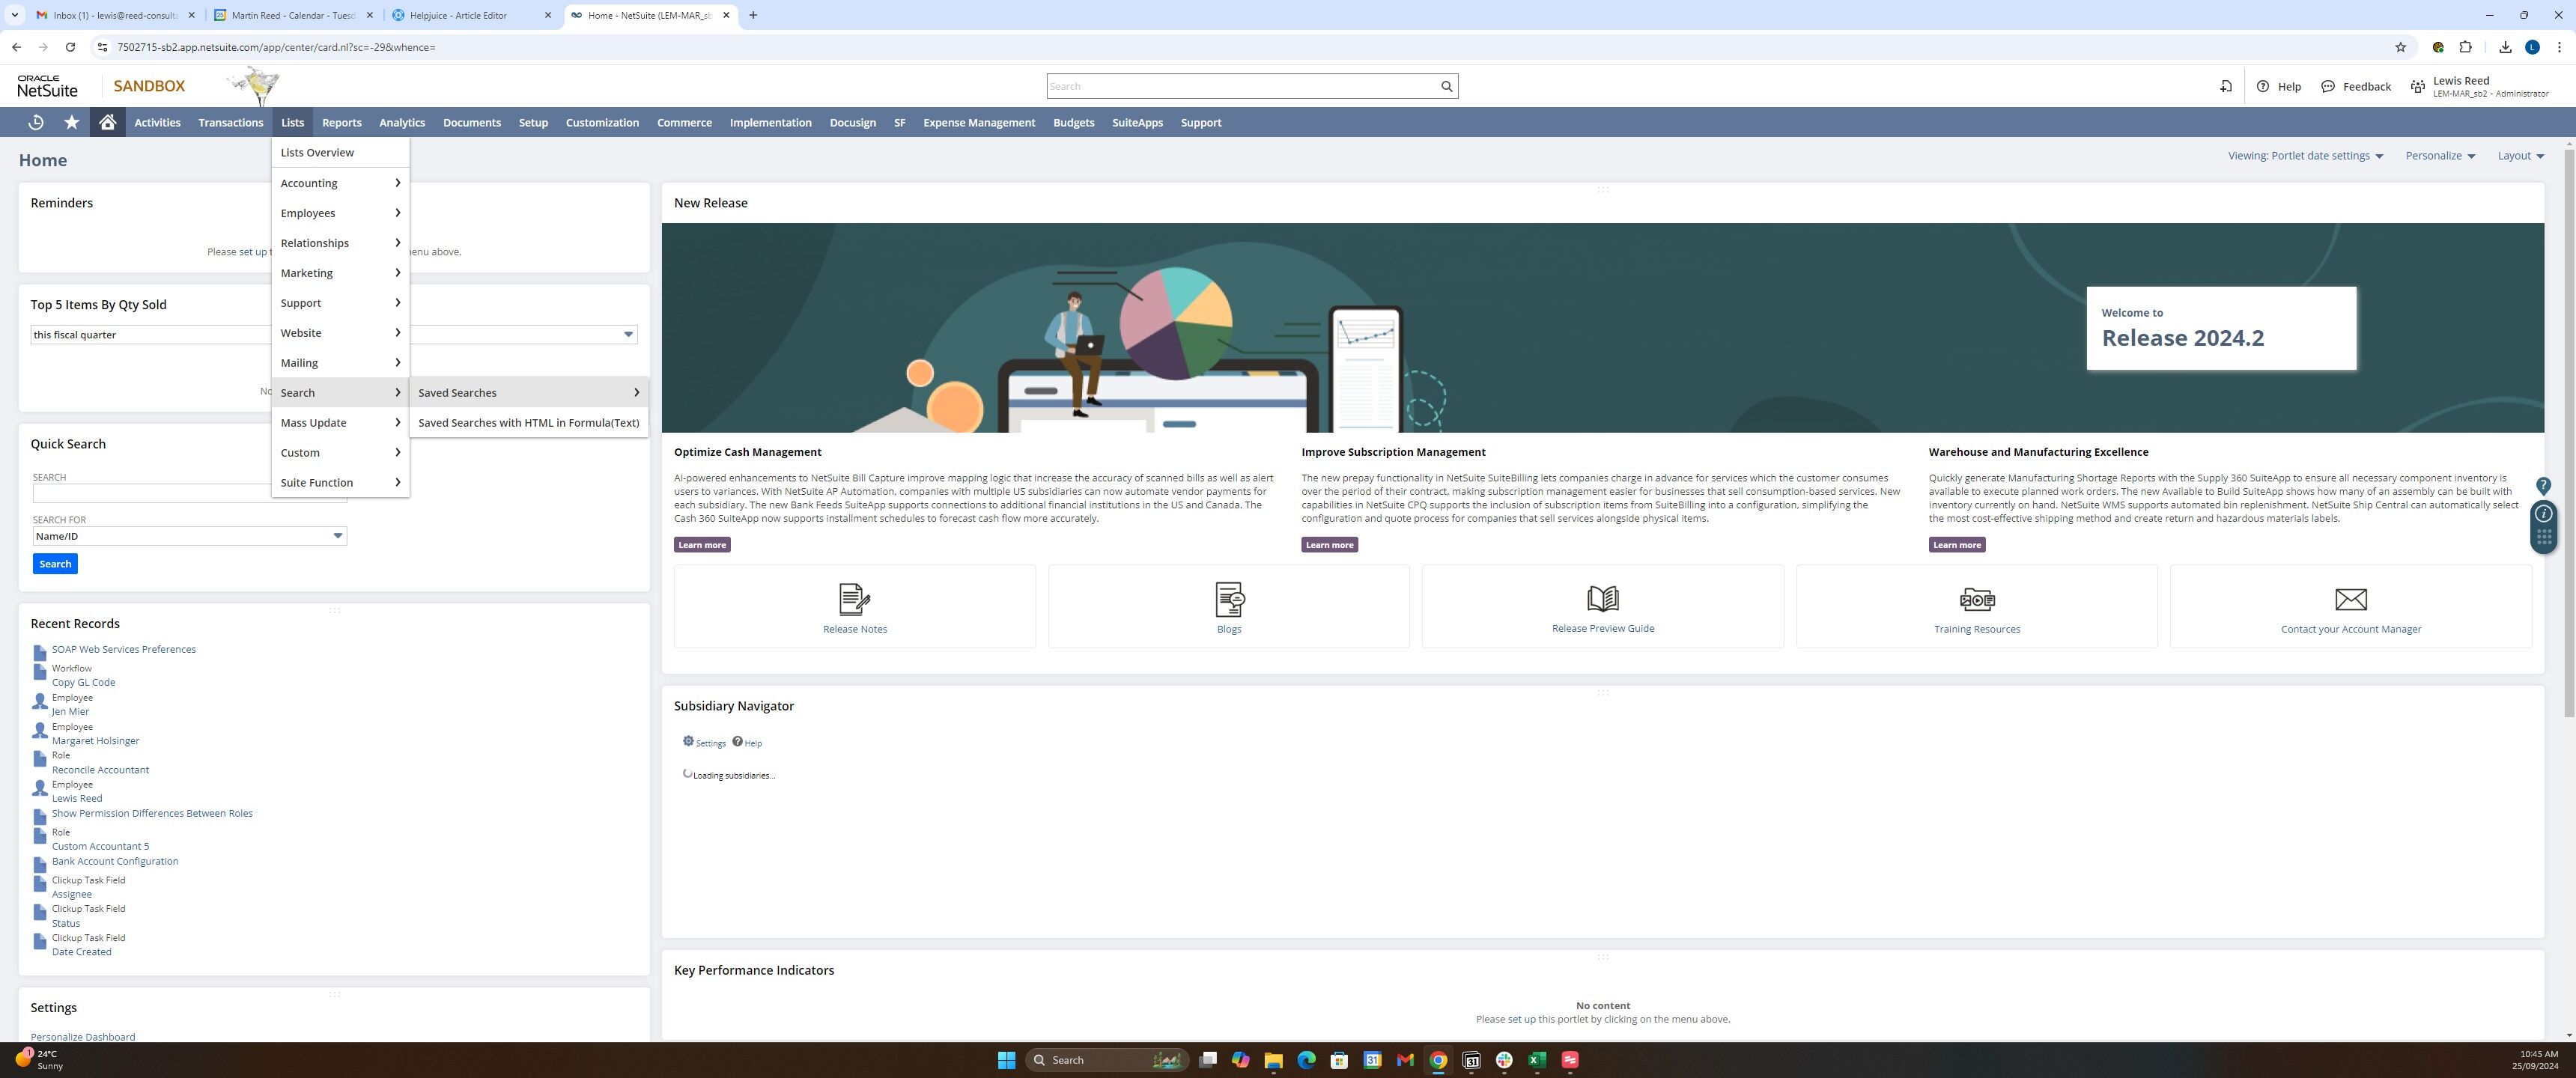Open Subsidiary Navigator Settings gear
This screenshot has width=2576, height=1078.
688,741
